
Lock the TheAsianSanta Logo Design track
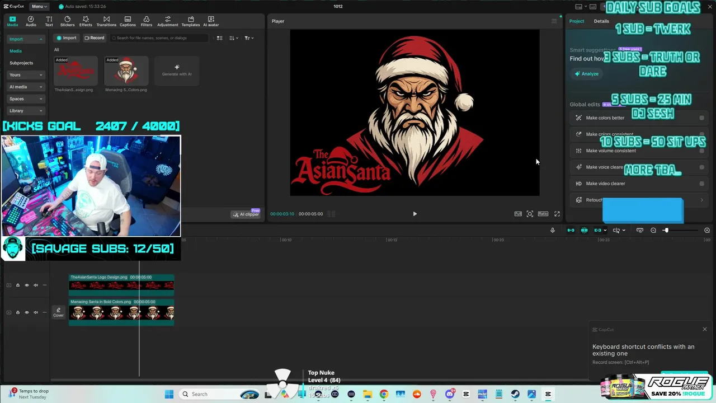[x=18, y=285]
